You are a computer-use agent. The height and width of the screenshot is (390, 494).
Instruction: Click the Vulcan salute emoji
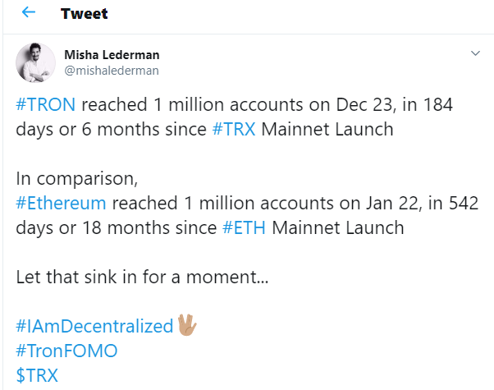coord(186,326)
